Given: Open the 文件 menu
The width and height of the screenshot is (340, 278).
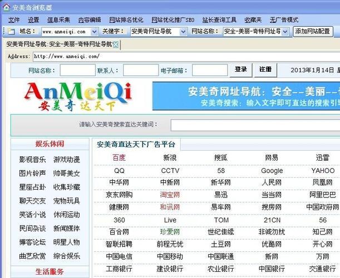Looking at the screenshot, I should (14, 20).
